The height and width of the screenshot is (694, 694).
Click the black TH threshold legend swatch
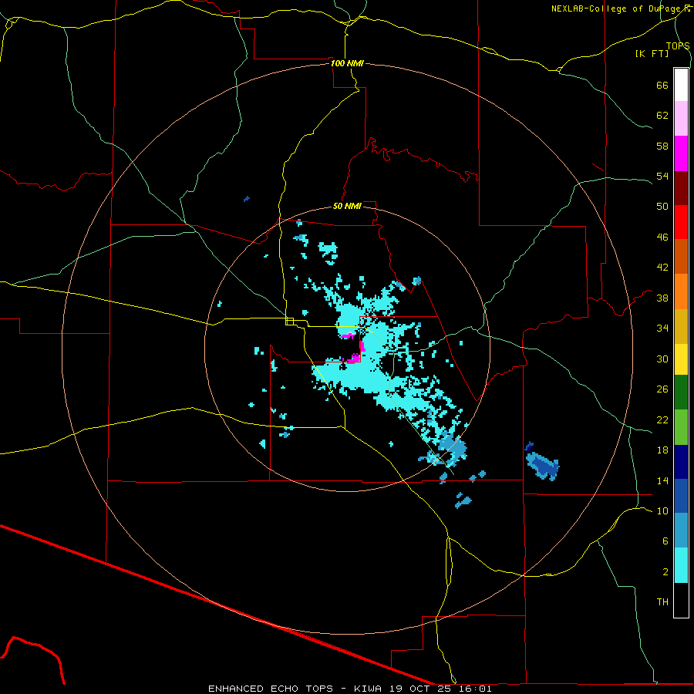click(681, 600)
